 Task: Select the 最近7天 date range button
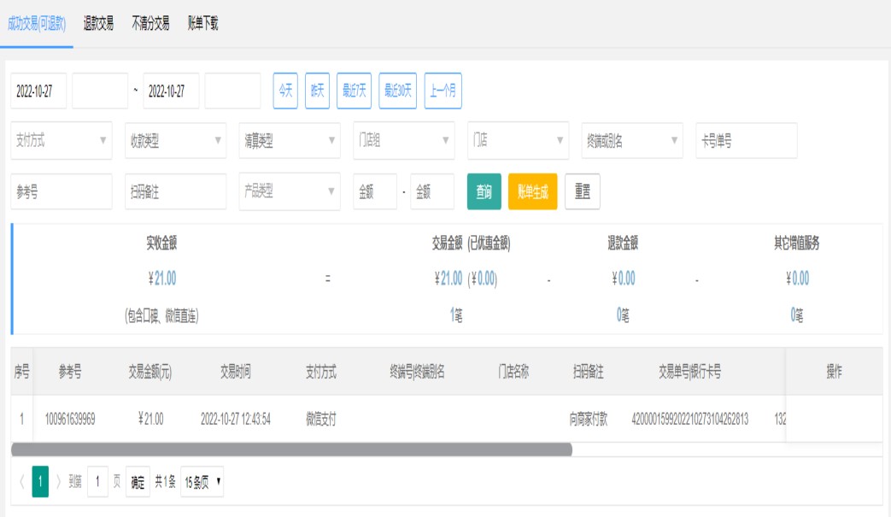pyautogui.click(x=354, y=91)
